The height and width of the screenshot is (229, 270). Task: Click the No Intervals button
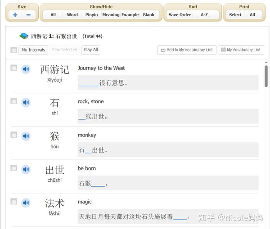(33, 50)
